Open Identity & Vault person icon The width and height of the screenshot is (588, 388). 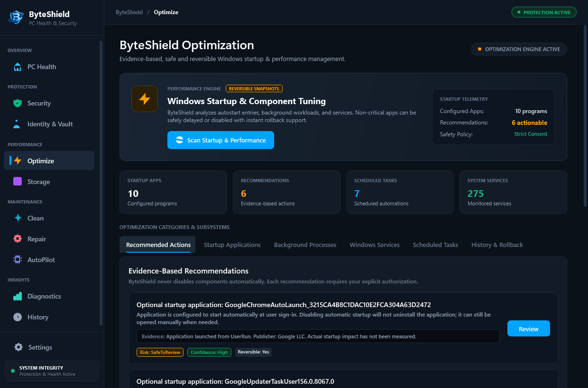(x=17, y=124)
